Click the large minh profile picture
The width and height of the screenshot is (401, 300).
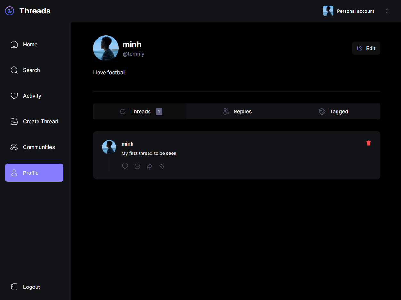[106, 48]
